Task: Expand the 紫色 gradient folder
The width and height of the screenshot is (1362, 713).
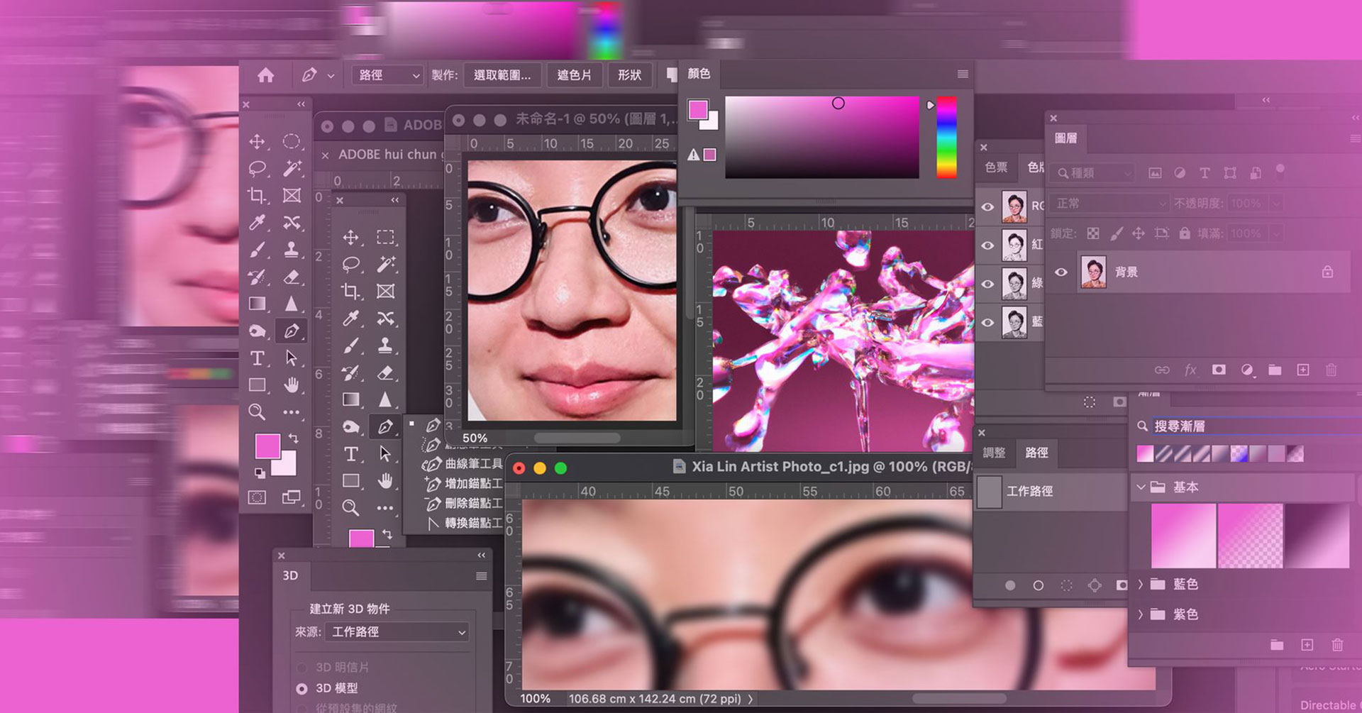Action: [x=1141, y=614]
